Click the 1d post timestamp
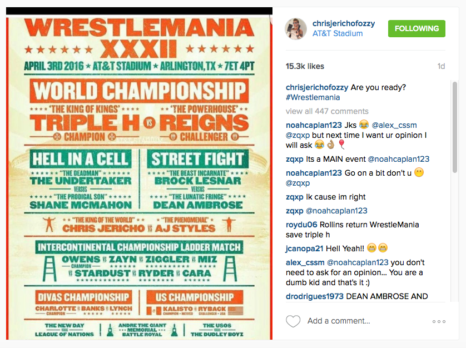The image size is (466, 348). pos(441,66)
